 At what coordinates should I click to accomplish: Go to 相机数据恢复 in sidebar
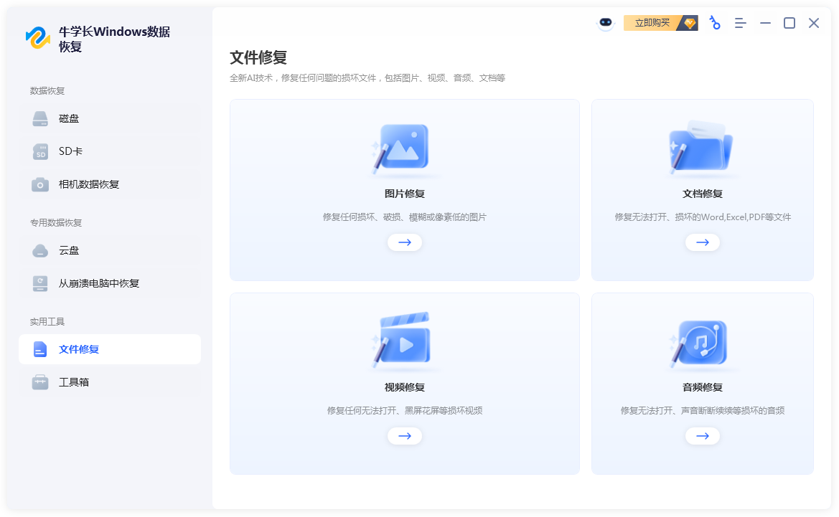88,184
